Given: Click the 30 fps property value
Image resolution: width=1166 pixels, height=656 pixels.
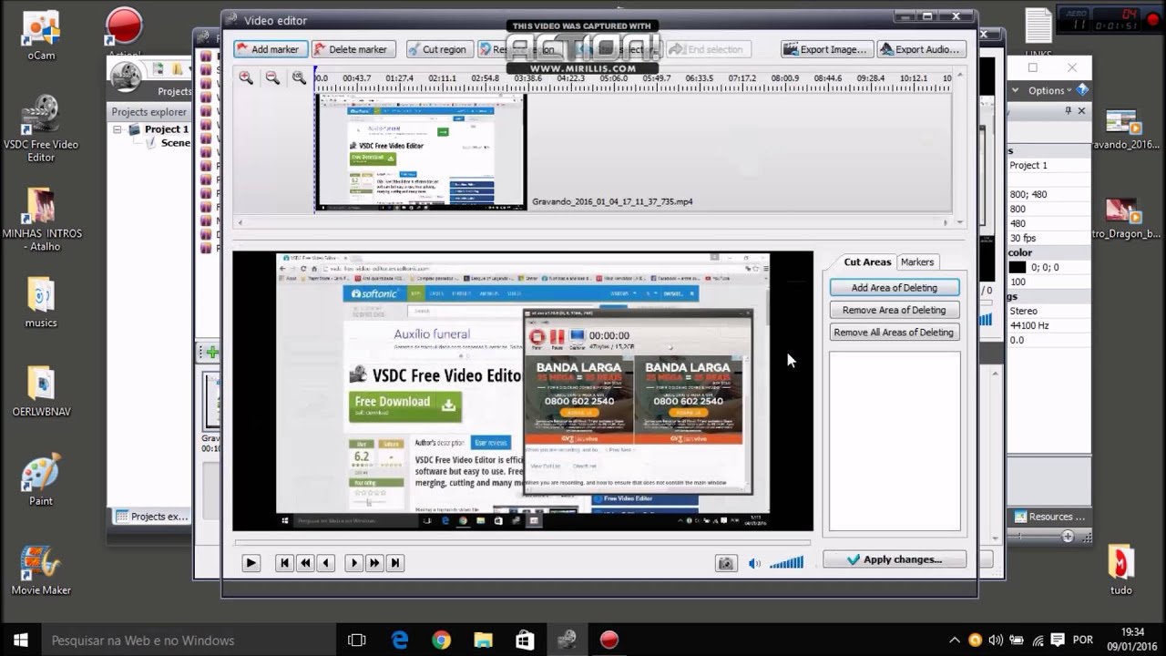Looking at the screenshot, I should pos(1022,238).
